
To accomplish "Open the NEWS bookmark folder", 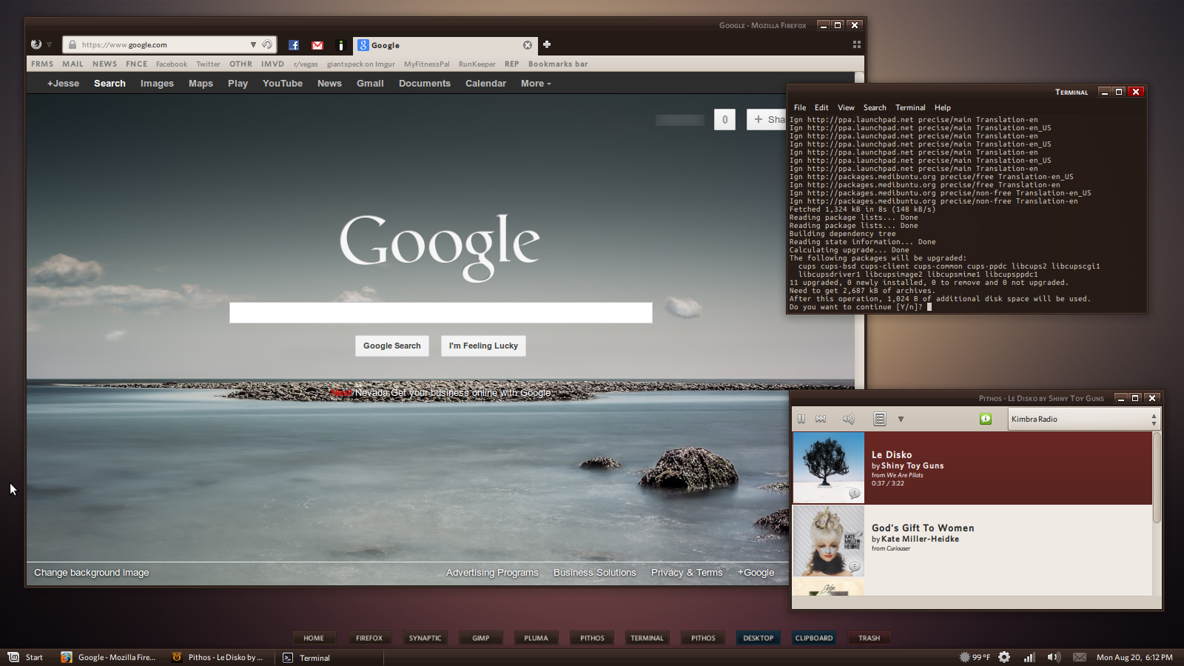I will (x=104, y=64).
